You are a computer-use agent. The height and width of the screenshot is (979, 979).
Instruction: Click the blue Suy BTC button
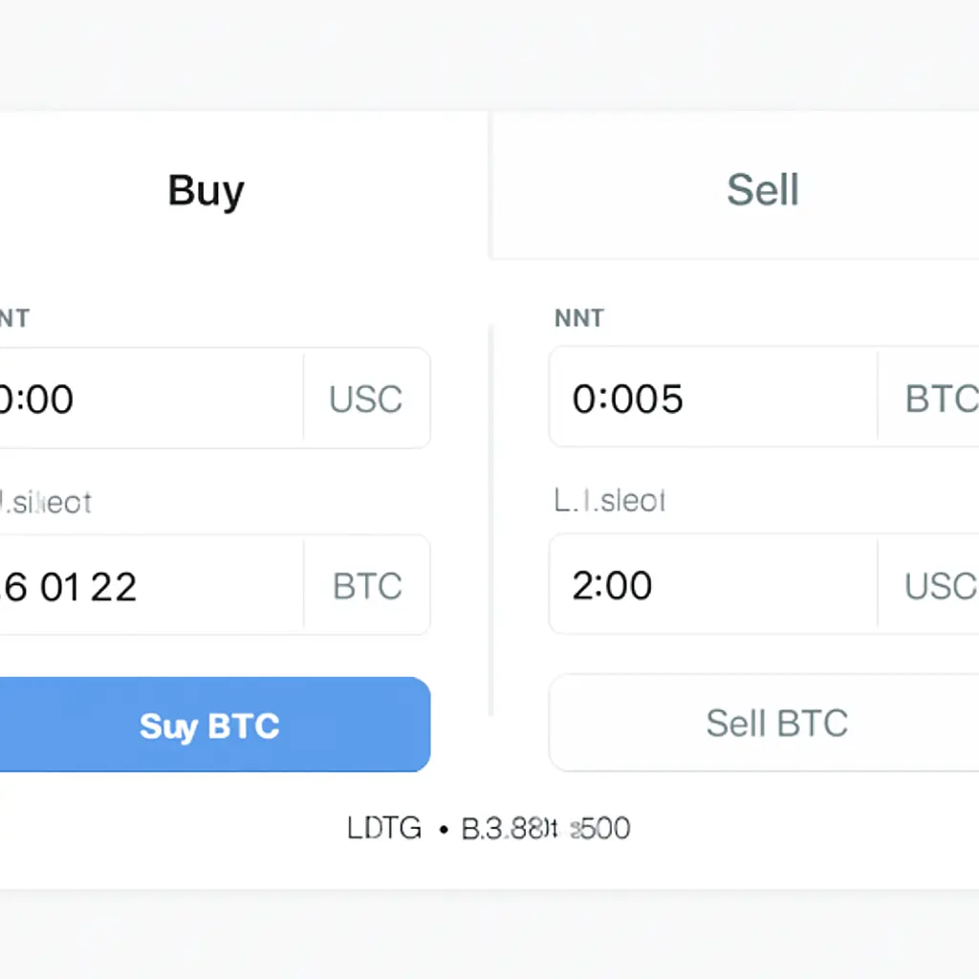point(209,725)
